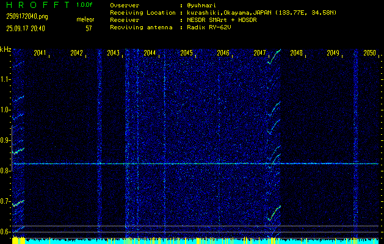Click the 2046 time marker
Image resolution: width=384 pixels, height=244 pixels.
(x=223, y=53)
